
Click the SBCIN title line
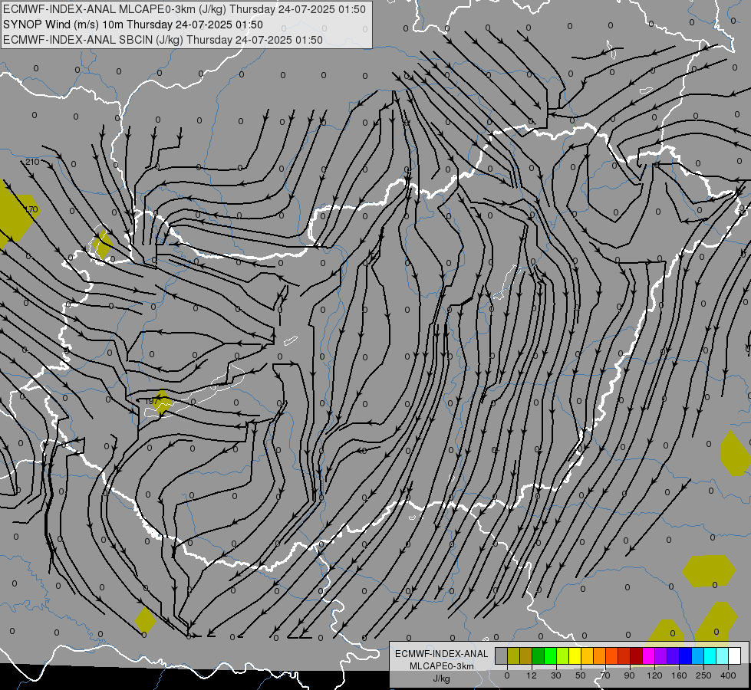[163, 40]
